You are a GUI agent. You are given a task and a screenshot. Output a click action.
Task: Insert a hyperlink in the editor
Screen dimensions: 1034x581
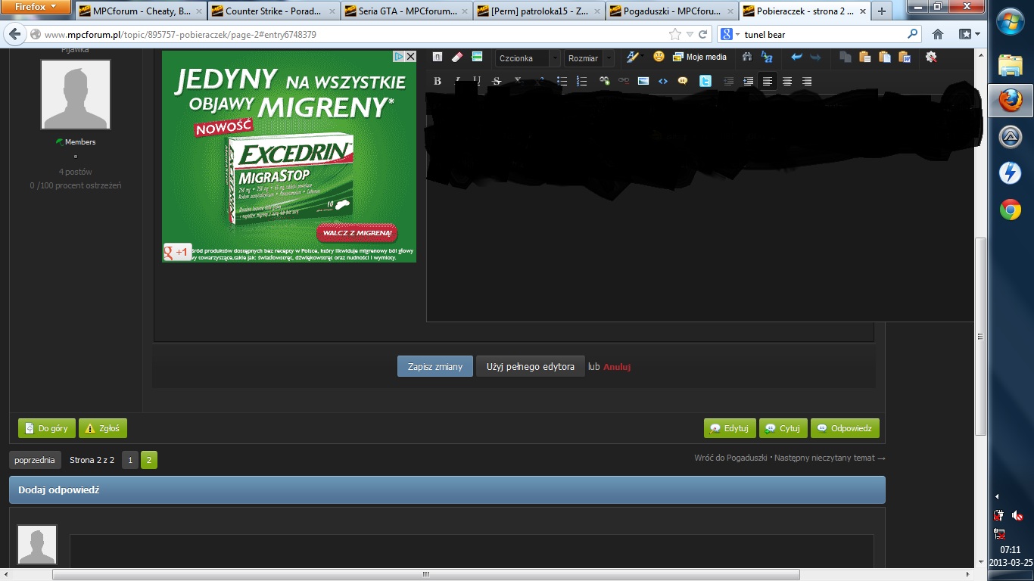(x=604, y=82)
